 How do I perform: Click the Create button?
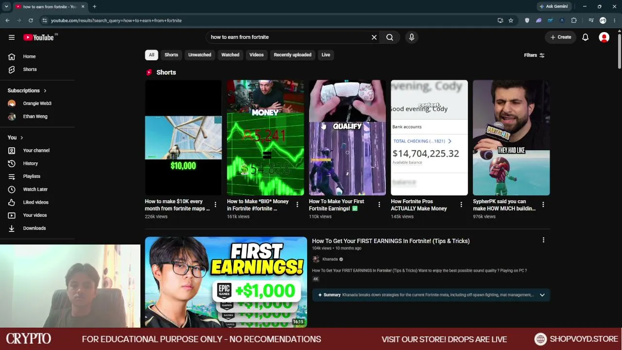point(561,37)
